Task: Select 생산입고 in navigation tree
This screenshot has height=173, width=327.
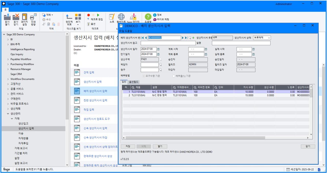Action: point(23,124)
